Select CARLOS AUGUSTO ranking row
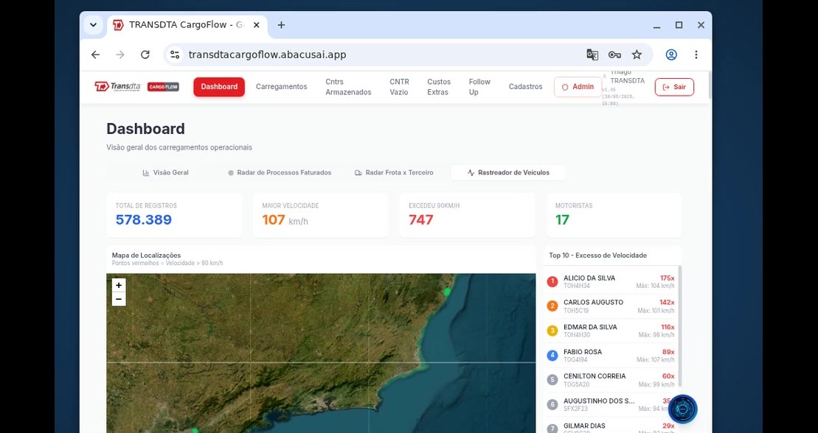The image size is (818, 433). [611, 306]
